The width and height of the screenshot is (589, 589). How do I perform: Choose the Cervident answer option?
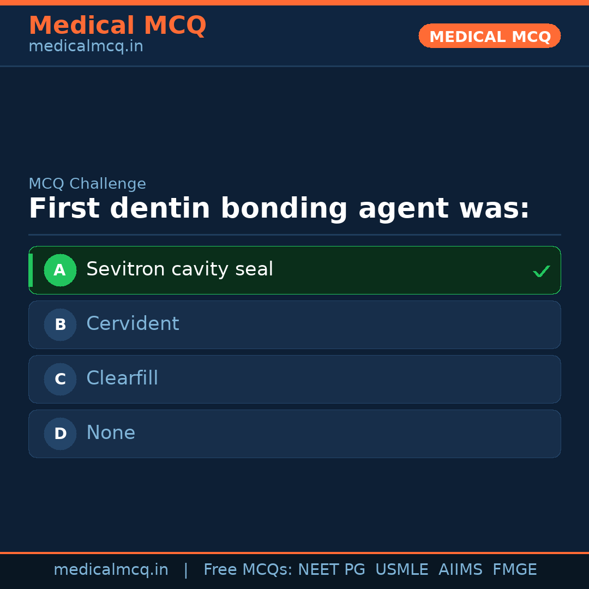click(133, 324)
